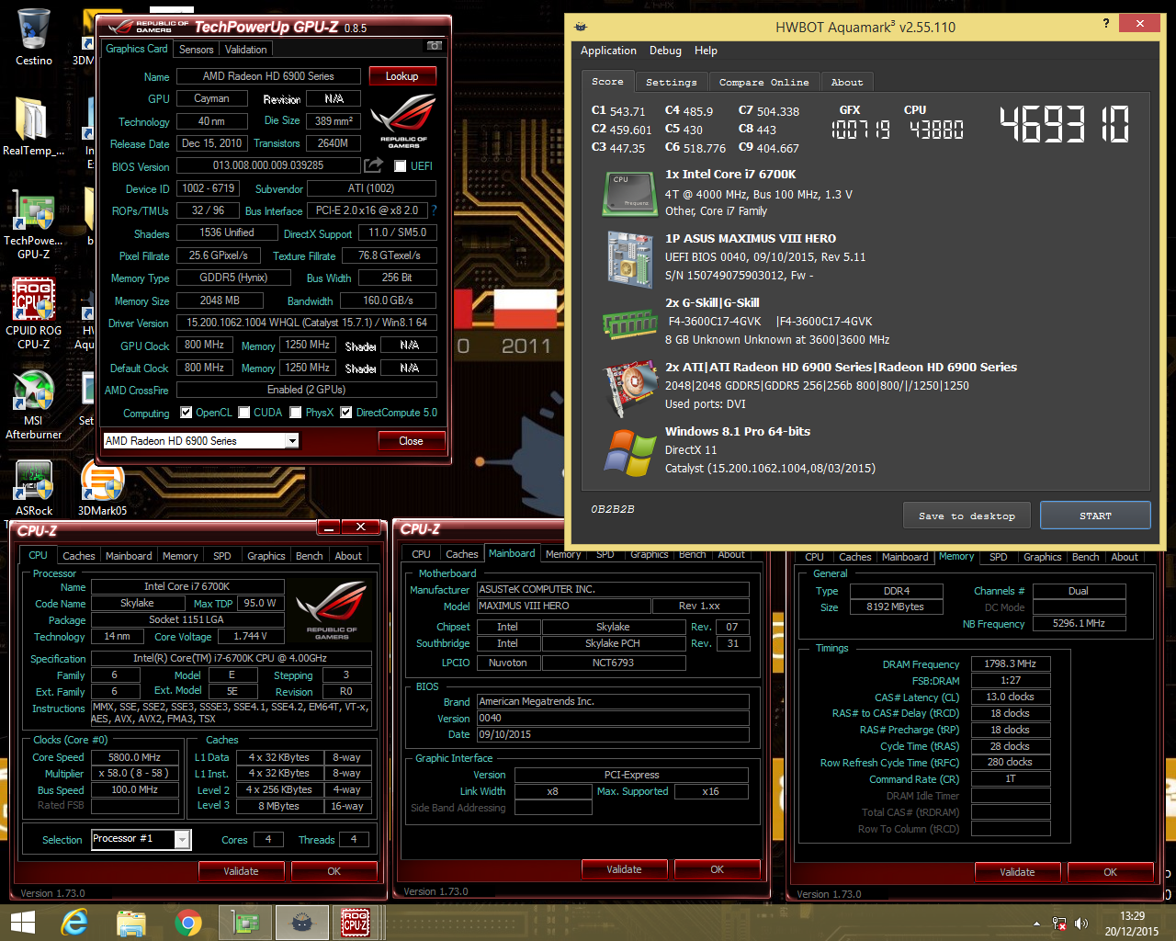Open Internet Explorer from the taskbar
The height and width of the screenshot is (941, 1176).
tap(73, 923)
